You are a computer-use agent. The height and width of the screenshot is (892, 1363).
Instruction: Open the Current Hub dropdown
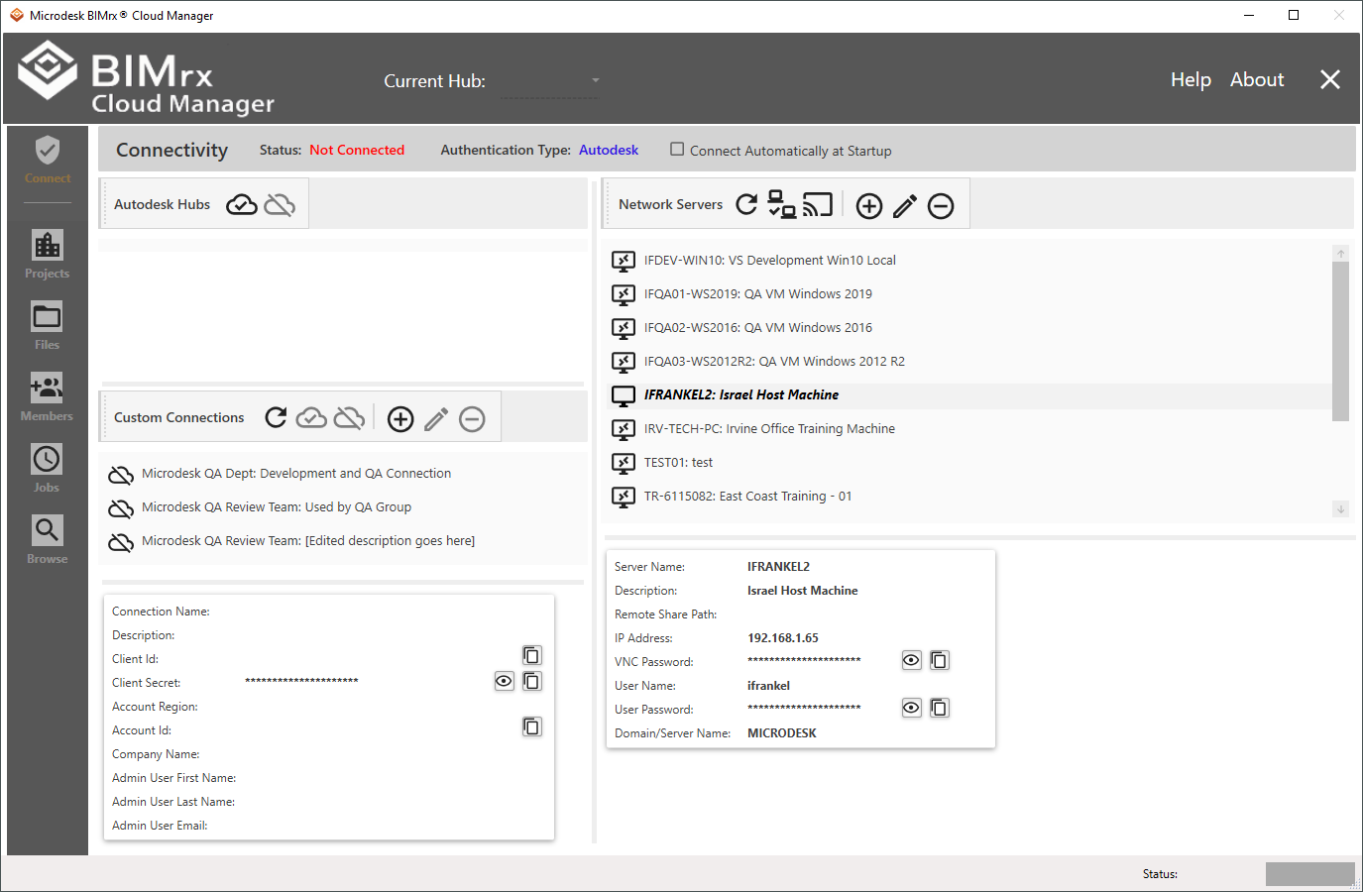tap(595, 80)
